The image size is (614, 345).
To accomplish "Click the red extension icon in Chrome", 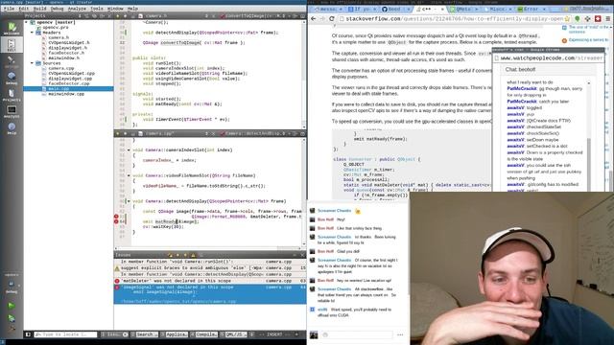I will [x=598, y=19].
